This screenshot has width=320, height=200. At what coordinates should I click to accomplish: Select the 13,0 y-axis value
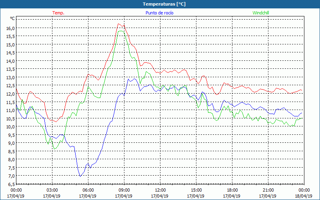click(x=10, y=77)
